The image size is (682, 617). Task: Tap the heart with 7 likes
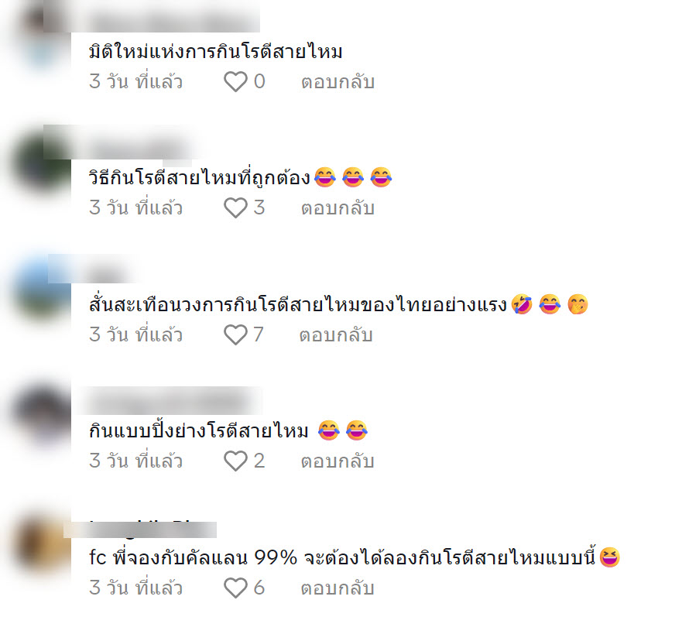pos(235,335)
